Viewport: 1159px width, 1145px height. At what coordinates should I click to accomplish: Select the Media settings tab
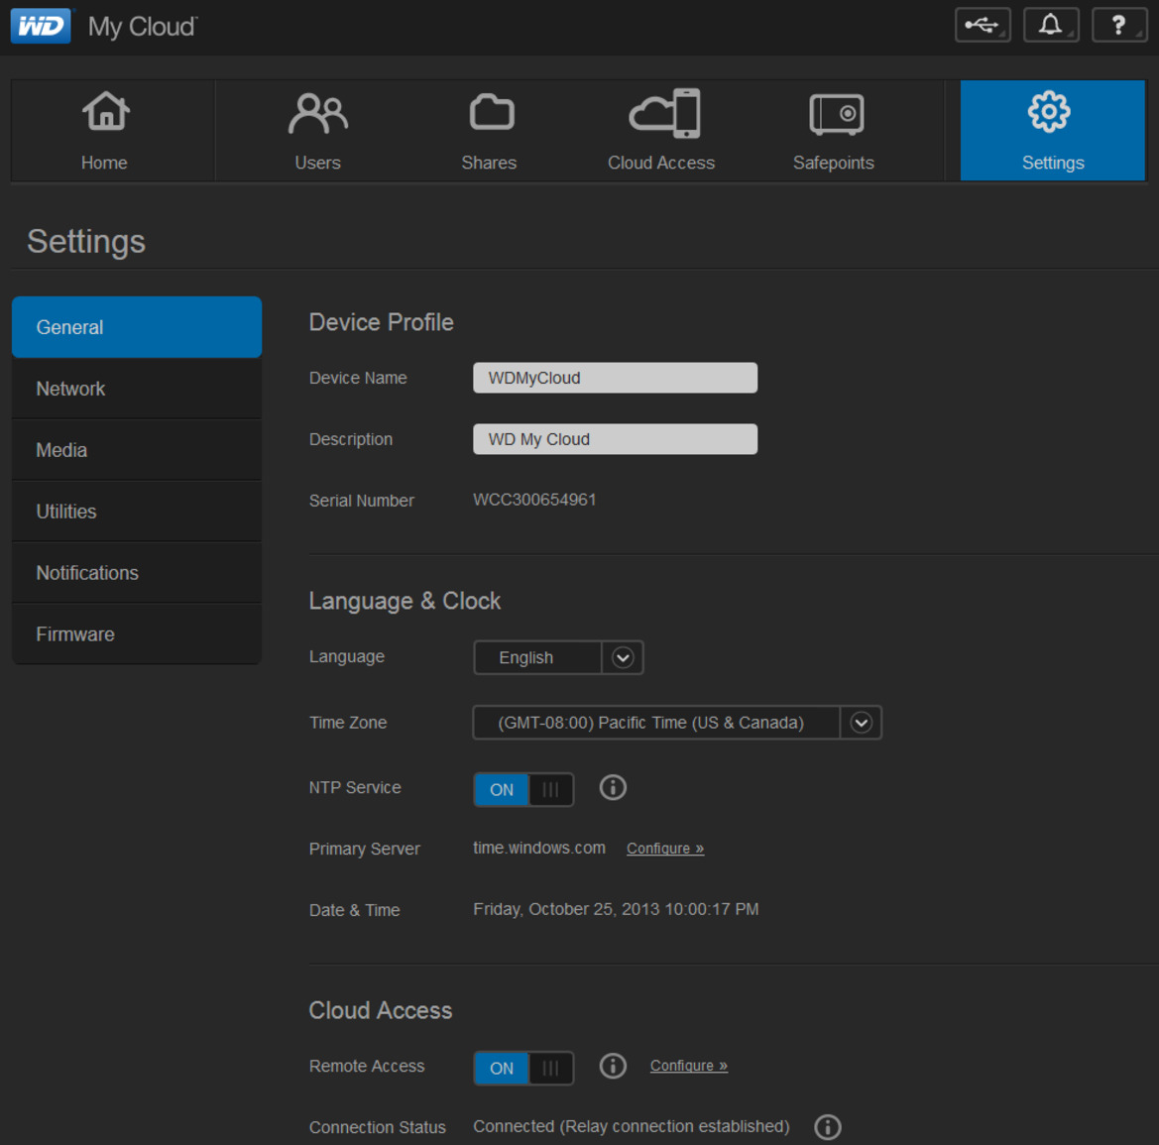point(137,450)
